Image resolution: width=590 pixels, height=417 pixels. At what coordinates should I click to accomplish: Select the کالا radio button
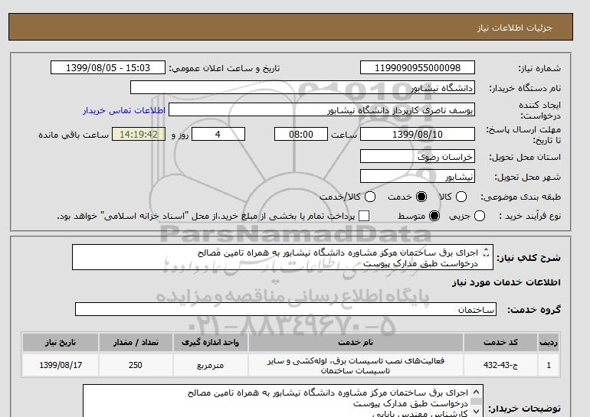tap(461, 197)
